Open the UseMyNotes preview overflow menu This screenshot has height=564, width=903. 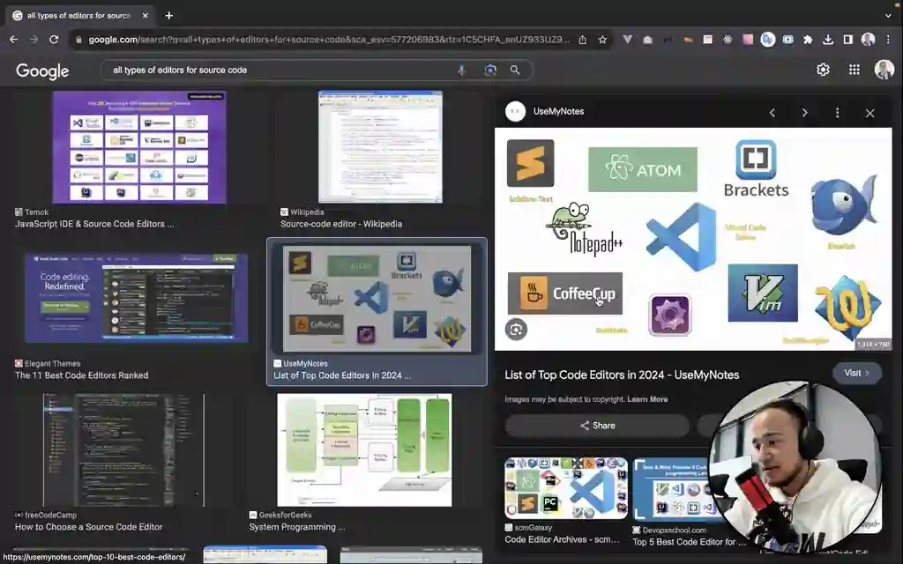click(x=836, y=113)
